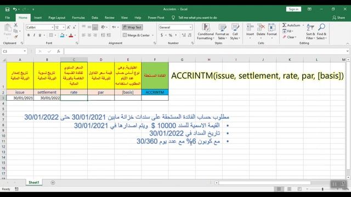Open the Calibri font name dropdown
The image size is (351, 197).
(53, 27)
